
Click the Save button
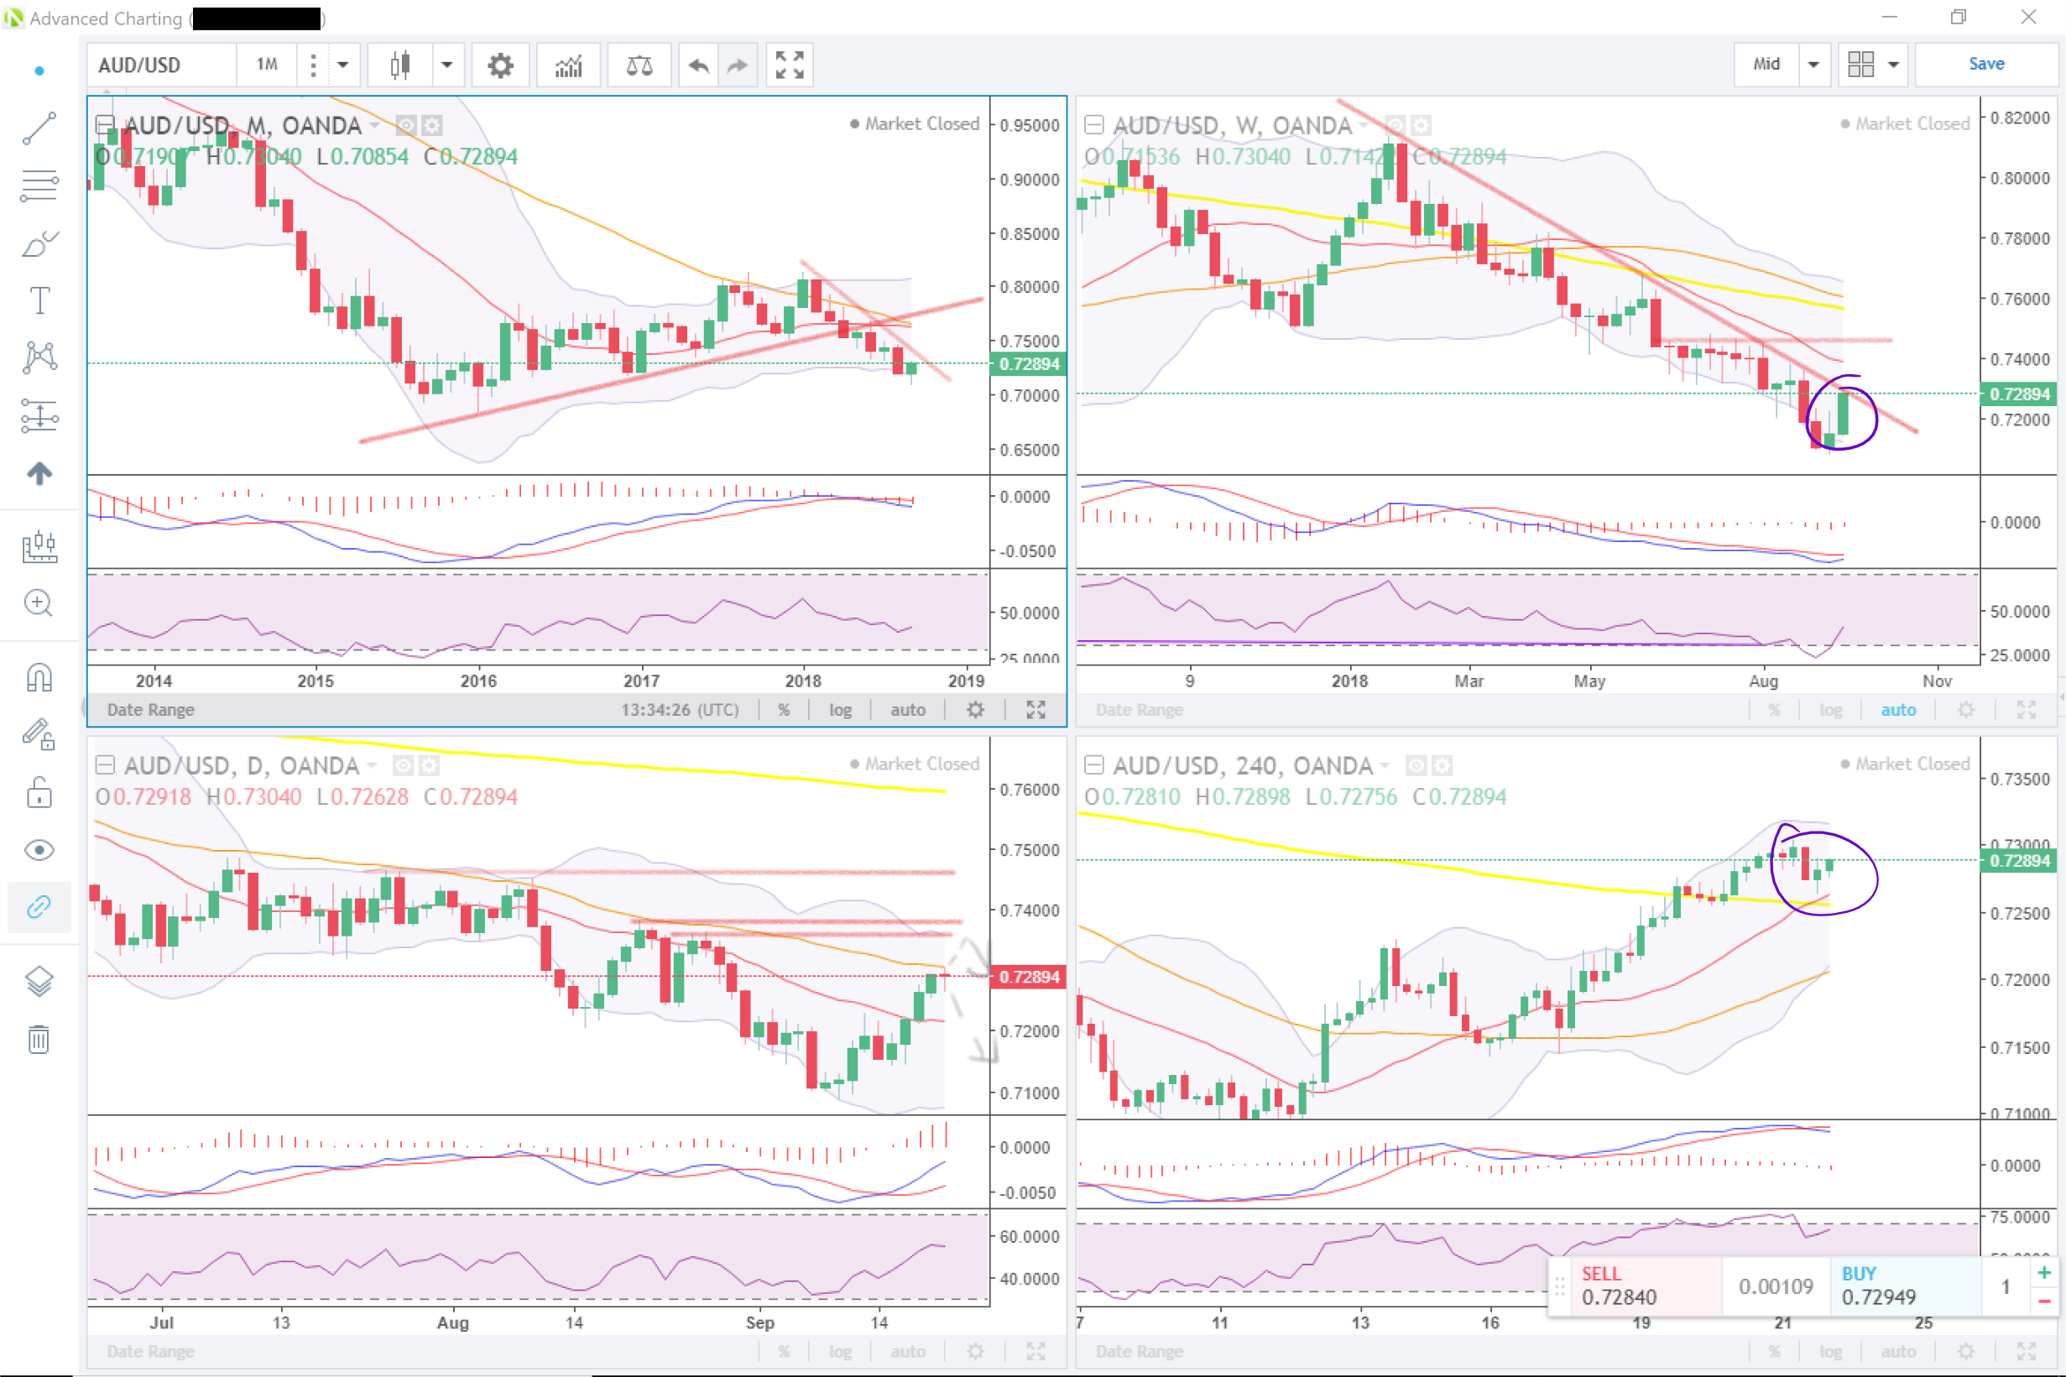(1985, 64)
